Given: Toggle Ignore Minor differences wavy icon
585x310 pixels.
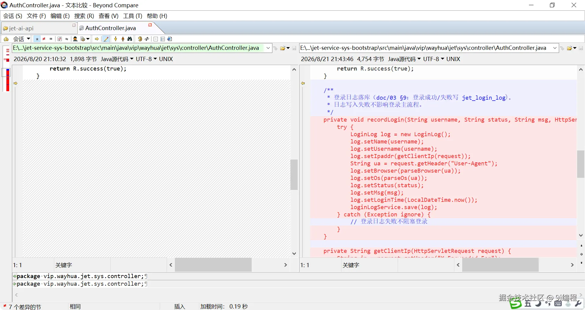Looking at the screenshot, I should (66, 39).
